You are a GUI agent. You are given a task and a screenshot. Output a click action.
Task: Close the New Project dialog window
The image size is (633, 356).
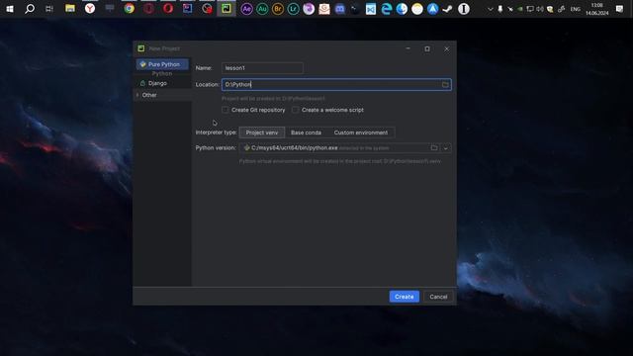click(446, 48)
